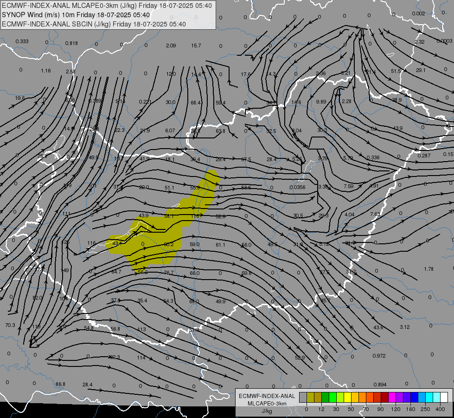The image size is (454, 418).
Task: Pick the pure blue legend swatch
Action: (x=414, y=398)
